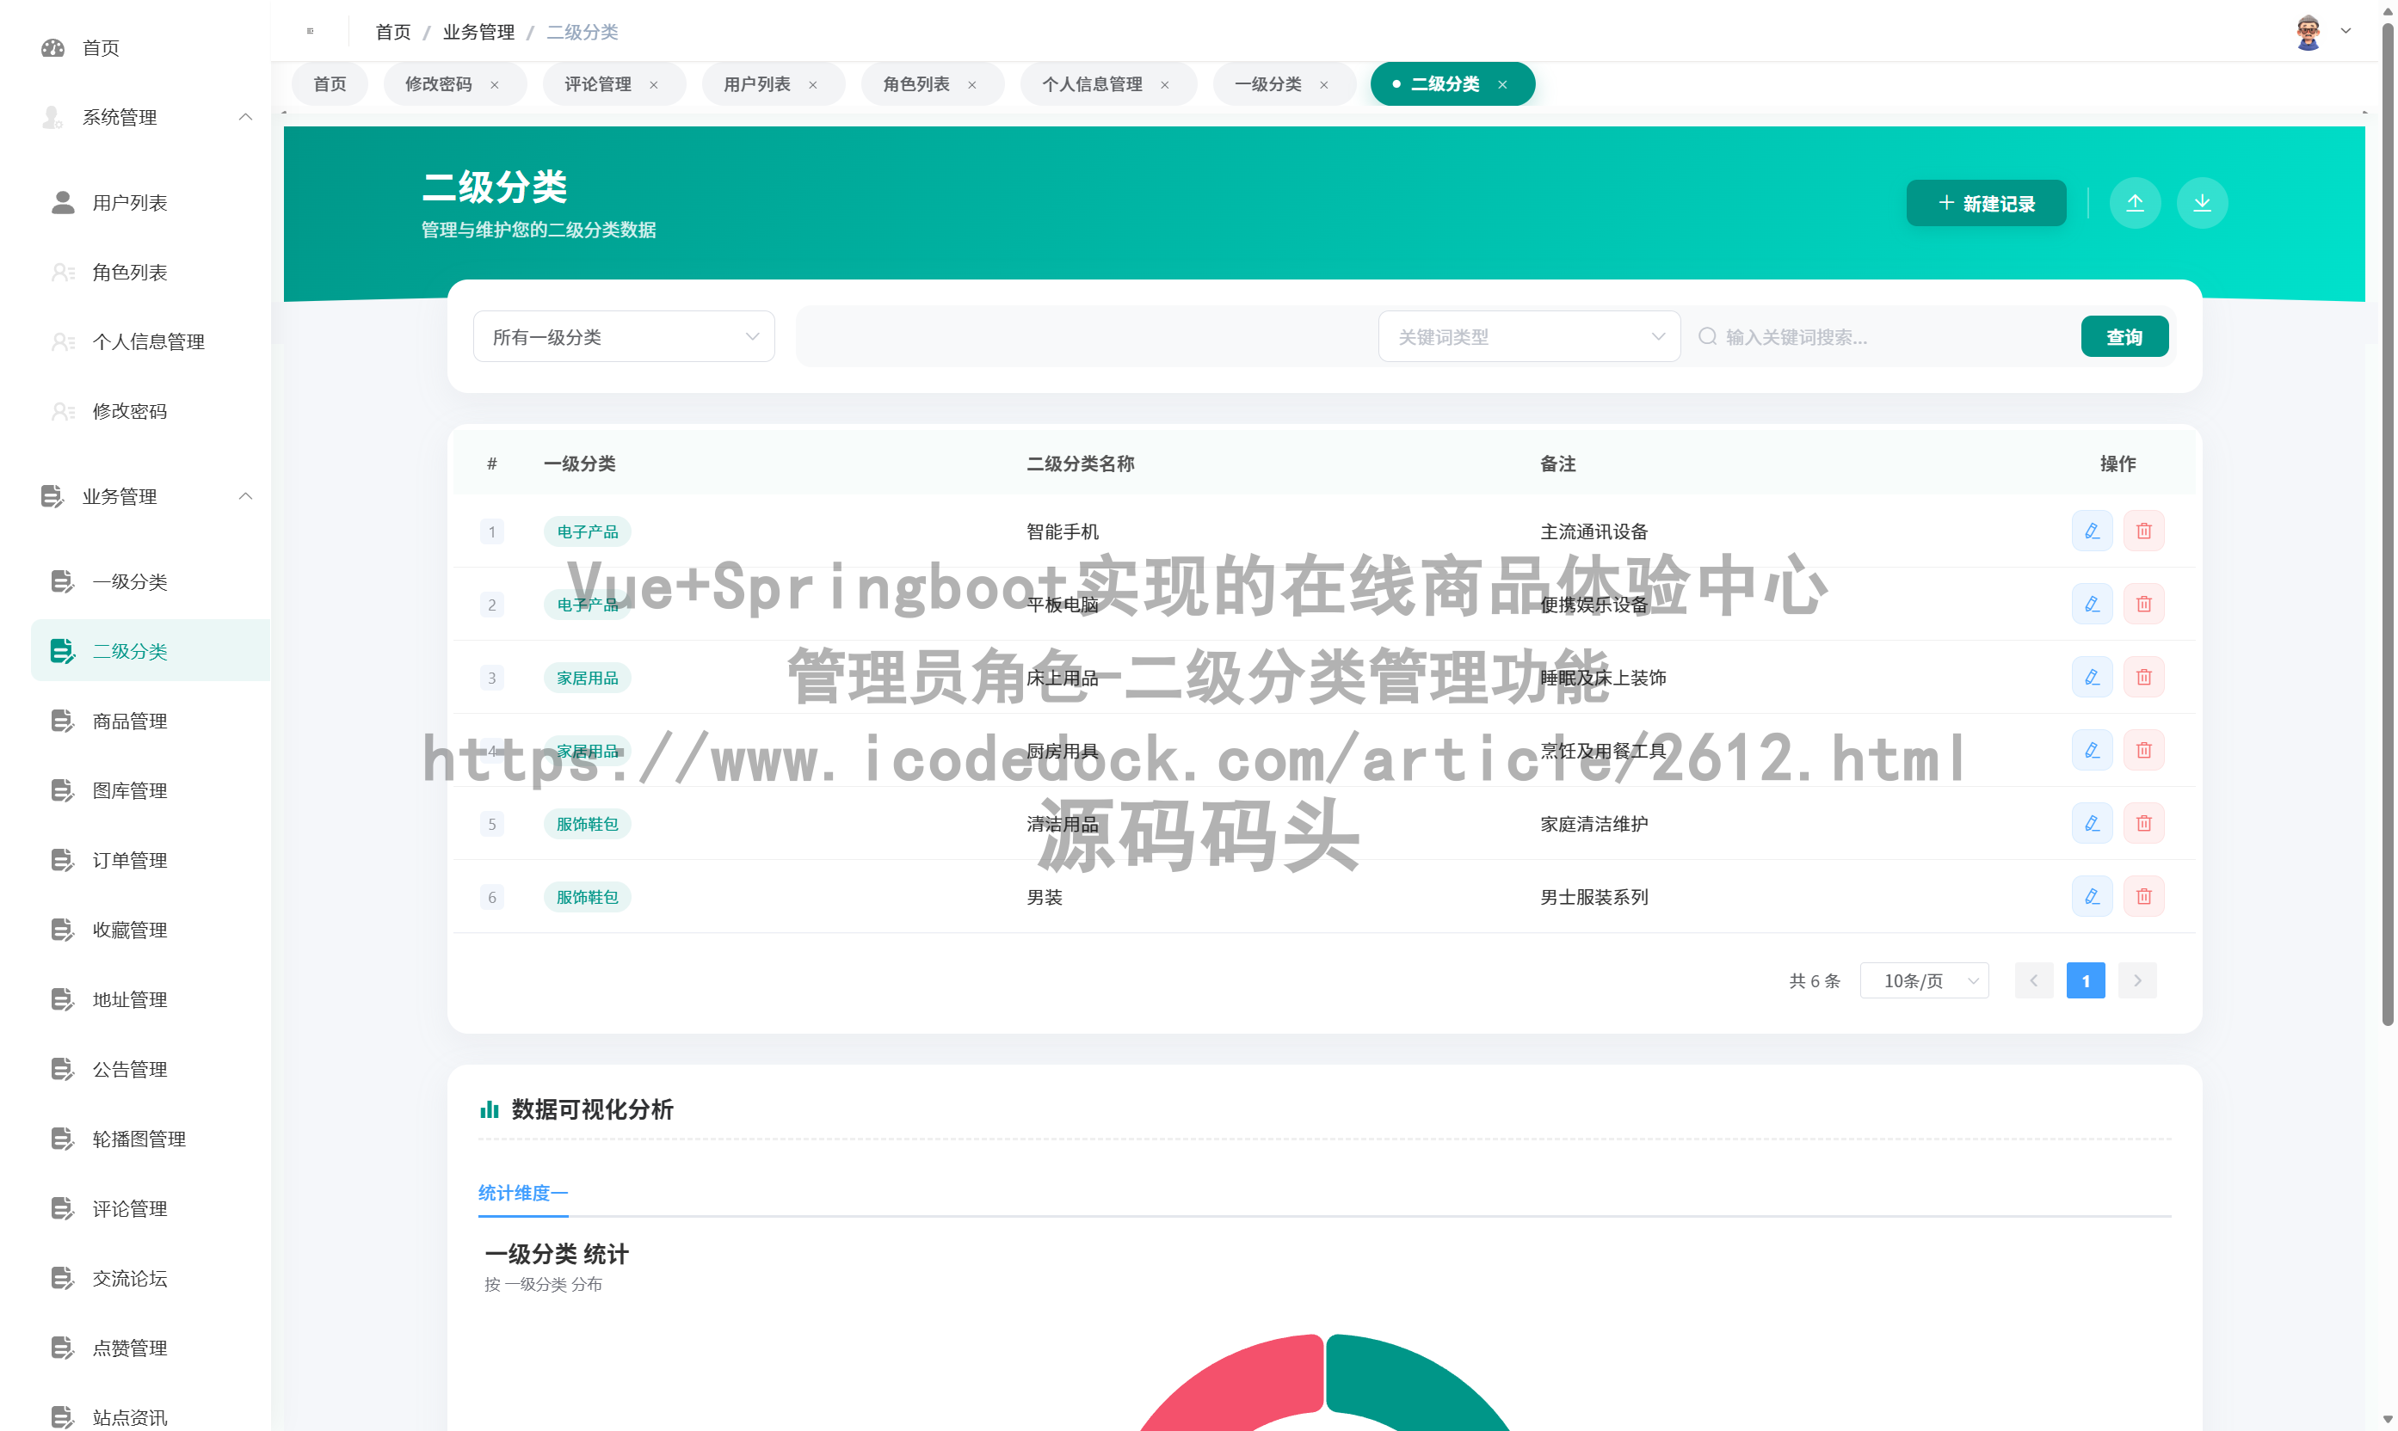The width and height of the screenshot is (2398, 1431).
Task: Click the next-page arrow in pagination
Action: (2136, 980)
